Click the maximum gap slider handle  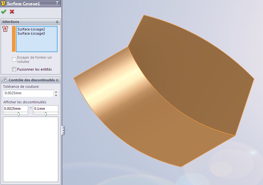(x=45, y=114)
